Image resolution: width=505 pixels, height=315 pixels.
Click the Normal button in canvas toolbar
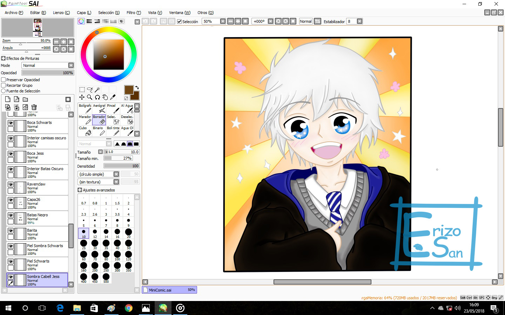tap(306, 21)
